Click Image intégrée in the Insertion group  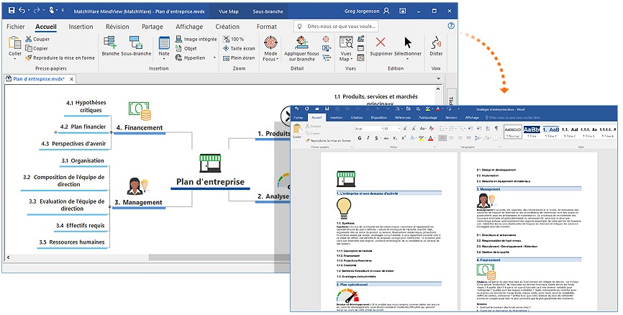pyautogui.click(x=196, y=39)
